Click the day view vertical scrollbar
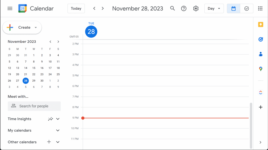Image resolution: width=268 pixels, height=150 pixels. (251, 126)
